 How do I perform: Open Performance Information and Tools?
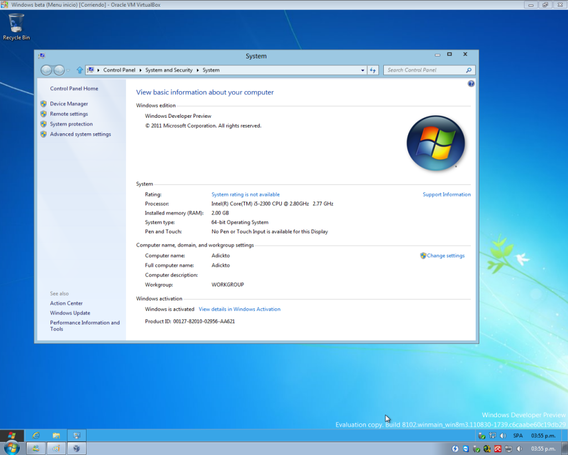point(85,326)
